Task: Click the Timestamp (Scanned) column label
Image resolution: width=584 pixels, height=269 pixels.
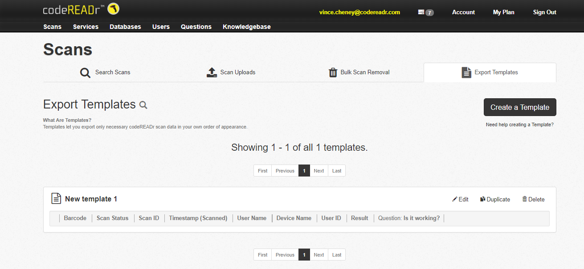Action: [x=198, y=218]
